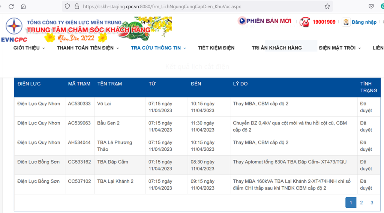Image resolution: width=384 pixels, height=213 pixels.
Task: Bookmark this page with the star icon
Action: pos(327,6)
